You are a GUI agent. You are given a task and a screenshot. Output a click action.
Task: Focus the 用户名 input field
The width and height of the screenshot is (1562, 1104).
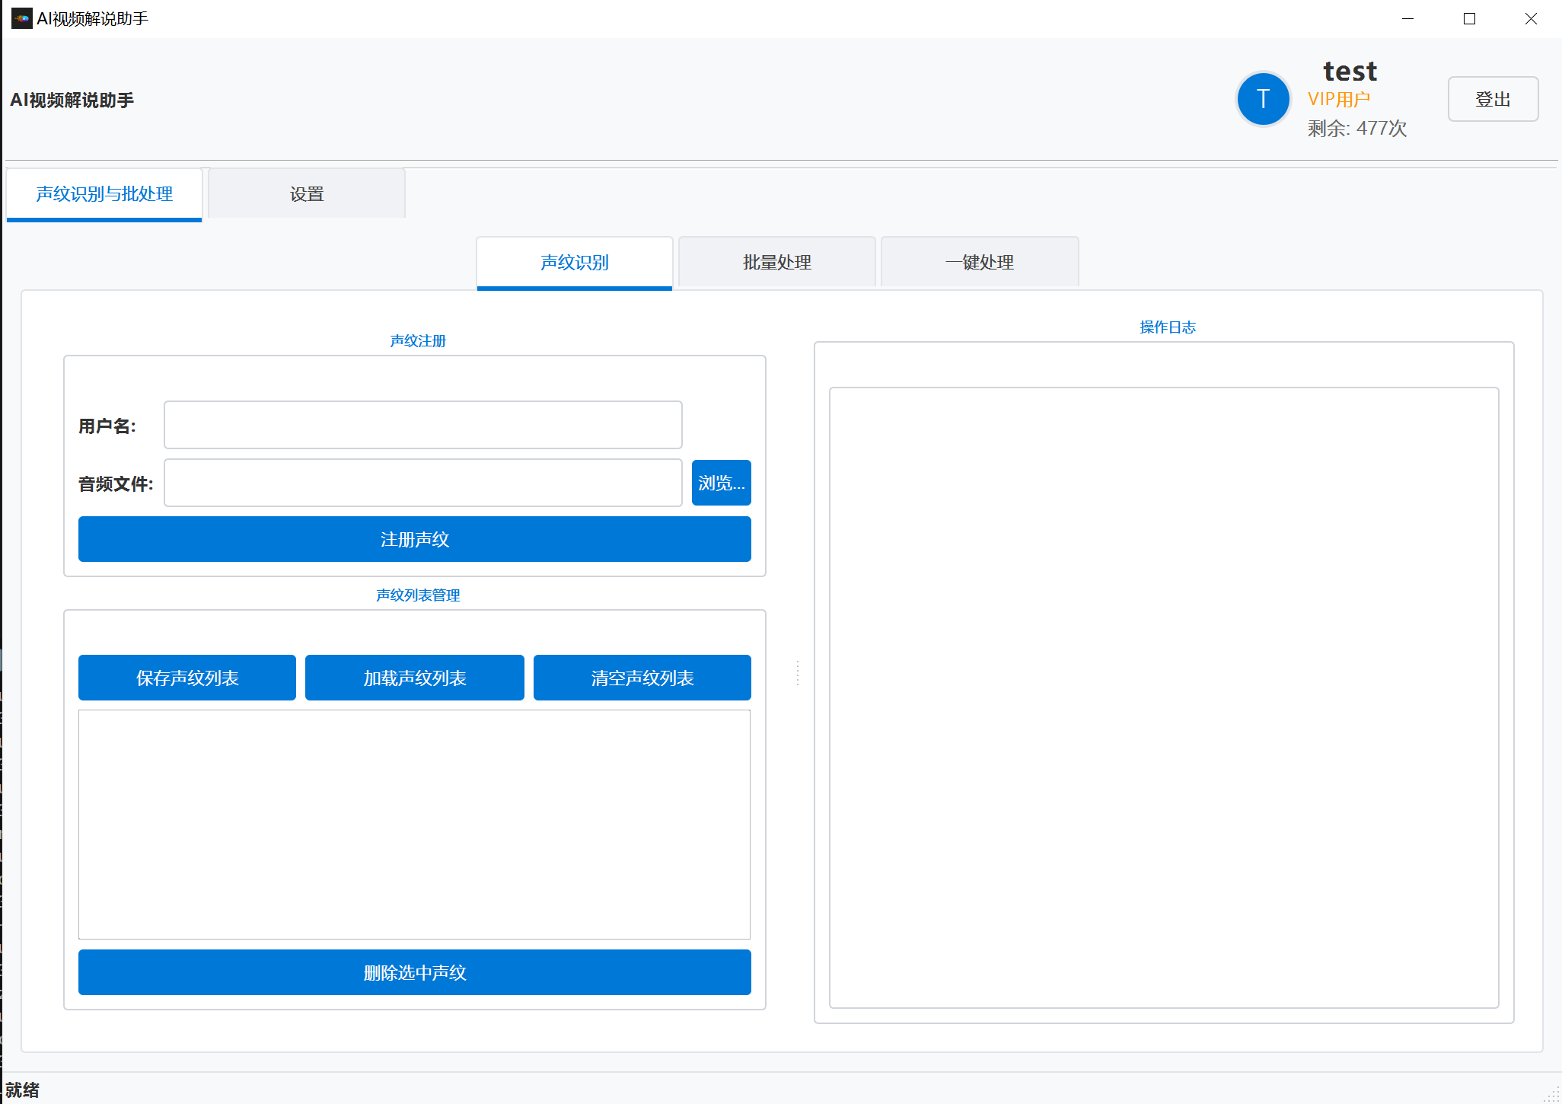[x=423, y=425]
